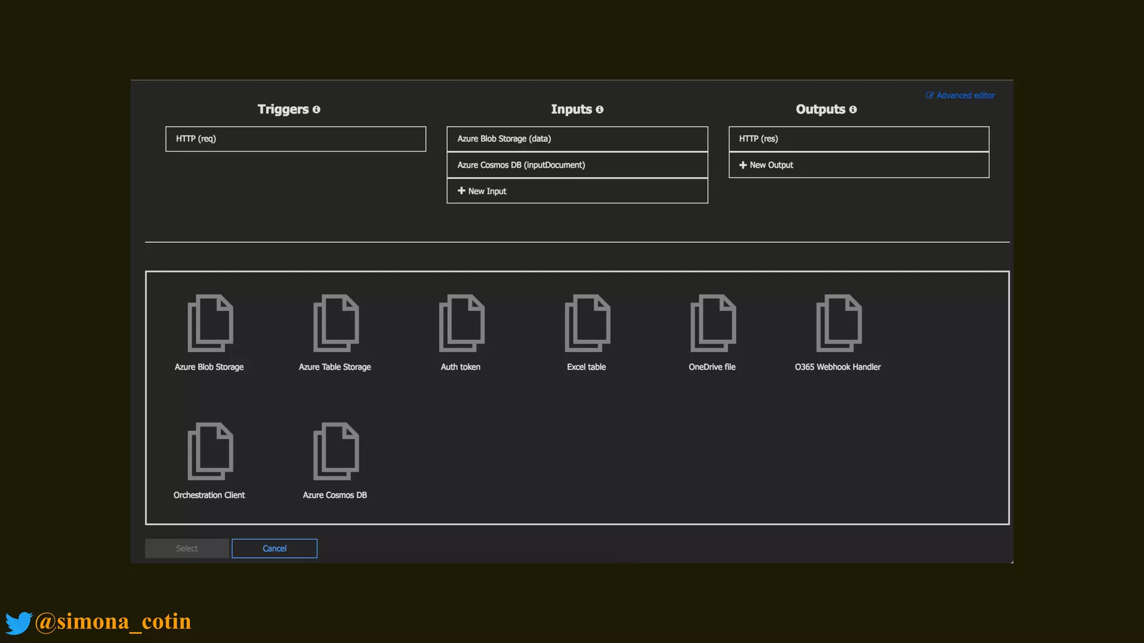Select the Azure Blob Storage binding icon
1144x643 pixels.
pyautogui.click(x=210, y=323)
